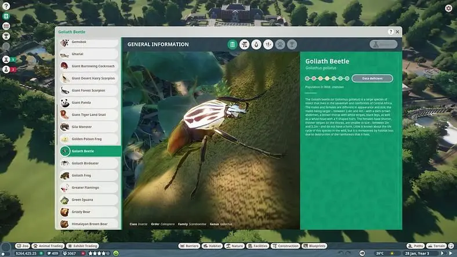Click the Data deficient conservation status badge
The height and width of the screenshot is (257, 457).
[372, 78]
